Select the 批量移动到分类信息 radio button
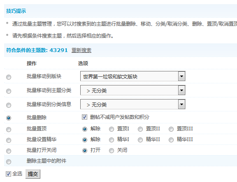This screenshot has height=182, width=237. coord(9,105)
